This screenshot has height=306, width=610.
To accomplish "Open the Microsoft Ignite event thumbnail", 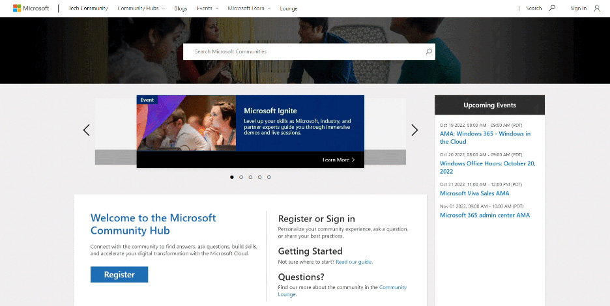I will (x=186, y=124).
